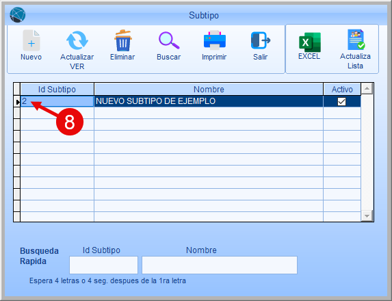Viewport: 392px width, 301px height.
Task: Select the row selector arrow of the first record
Action: pos(17,102)
